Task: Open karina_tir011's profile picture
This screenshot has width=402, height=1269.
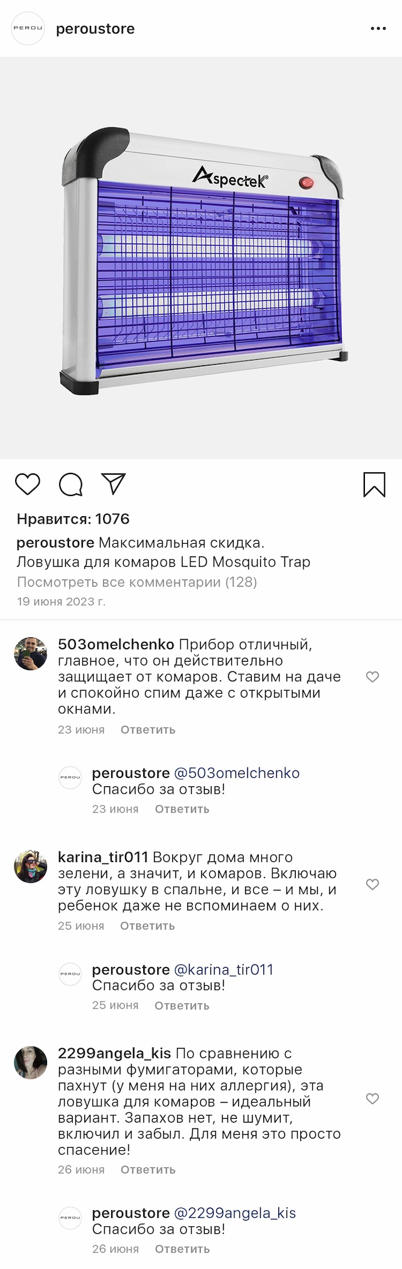Action: tap(31, 867)
